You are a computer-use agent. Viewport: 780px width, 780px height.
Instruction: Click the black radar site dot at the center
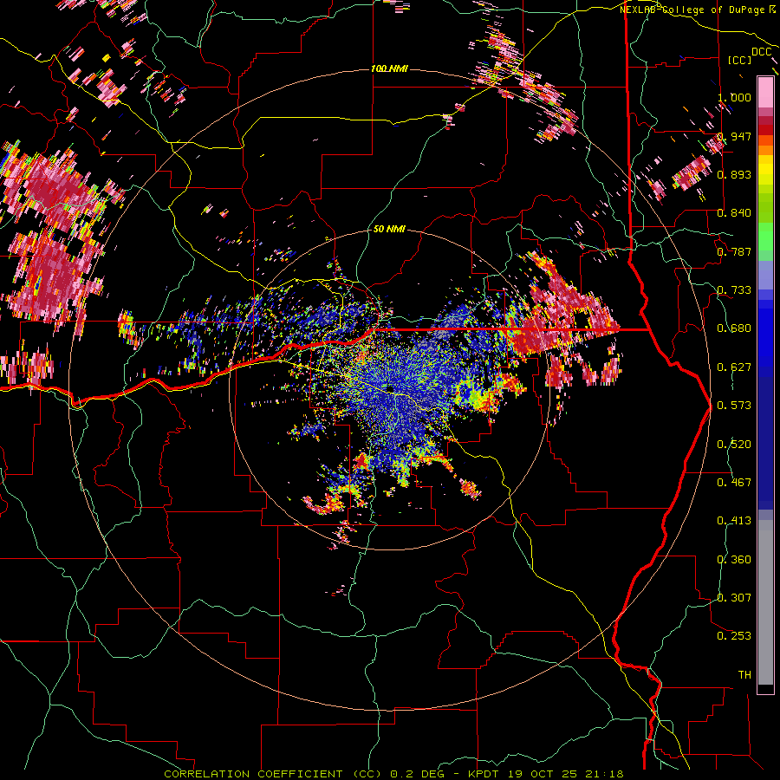click(x=391, y=388)
